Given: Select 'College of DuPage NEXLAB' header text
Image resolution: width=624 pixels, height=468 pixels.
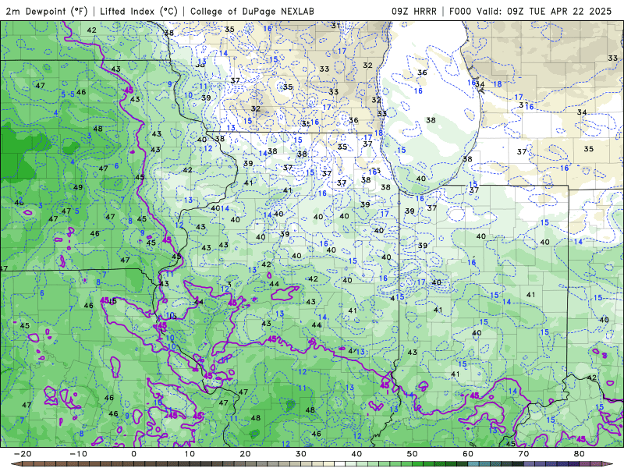Looking at the screenshot, I should (x=252, y=11).
